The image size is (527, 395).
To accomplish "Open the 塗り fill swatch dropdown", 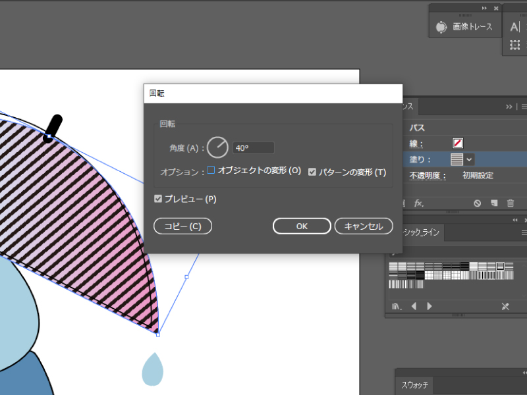I will [x=470, y=159].
